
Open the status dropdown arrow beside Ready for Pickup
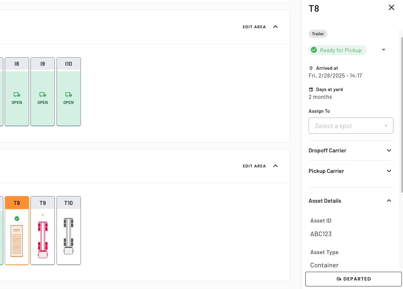coord(384,50)
